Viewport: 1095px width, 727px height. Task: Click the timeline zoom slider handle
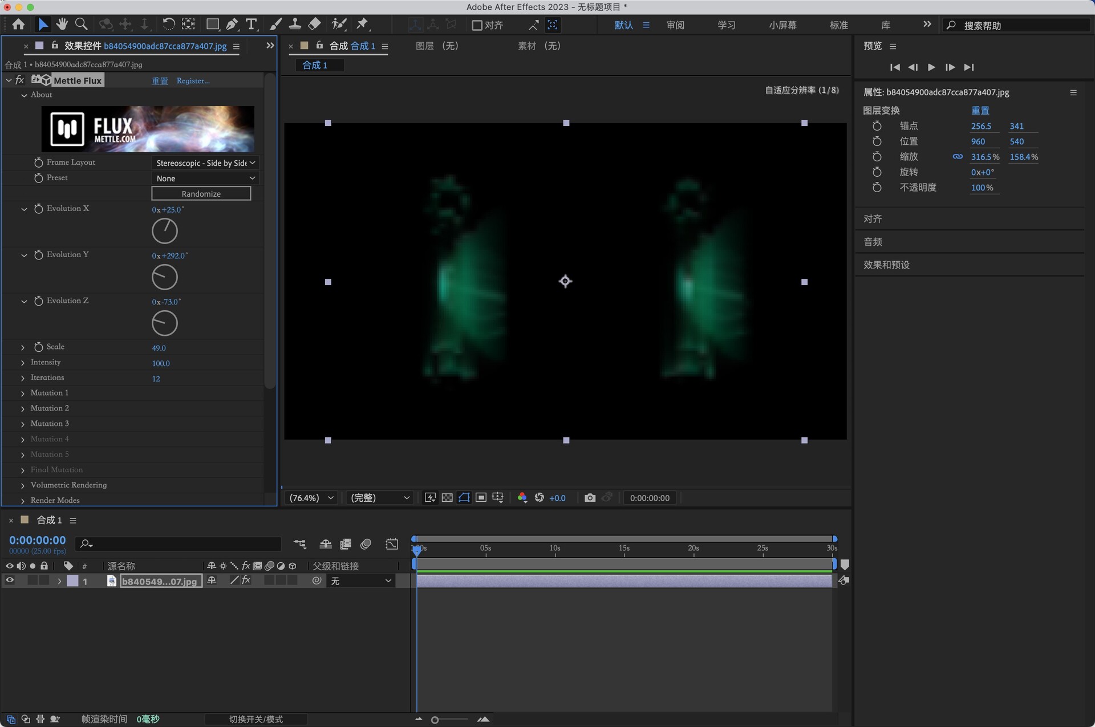(435, 720)
